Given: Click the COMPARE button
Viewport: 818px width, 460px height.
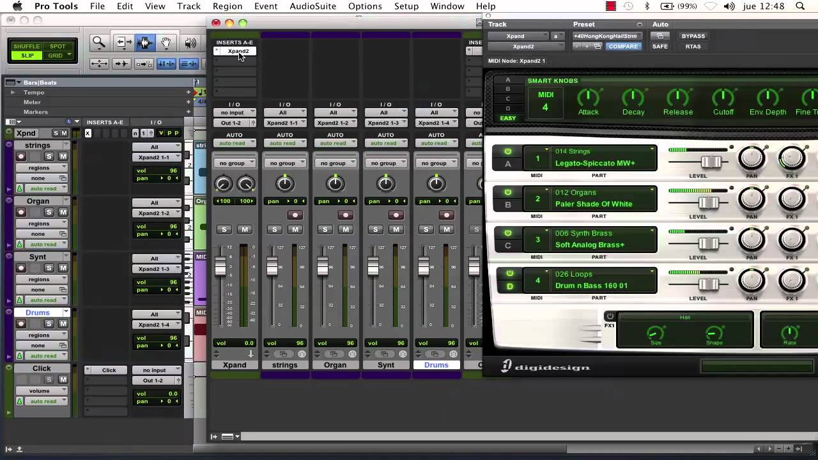Looking at the screenshot, I should click(623, 47).
